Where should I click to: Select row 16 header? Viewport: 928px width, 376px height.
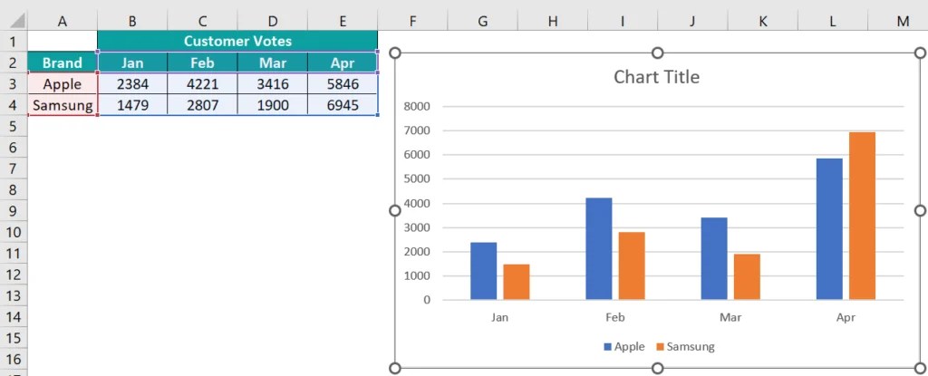[x=14, y=359]
